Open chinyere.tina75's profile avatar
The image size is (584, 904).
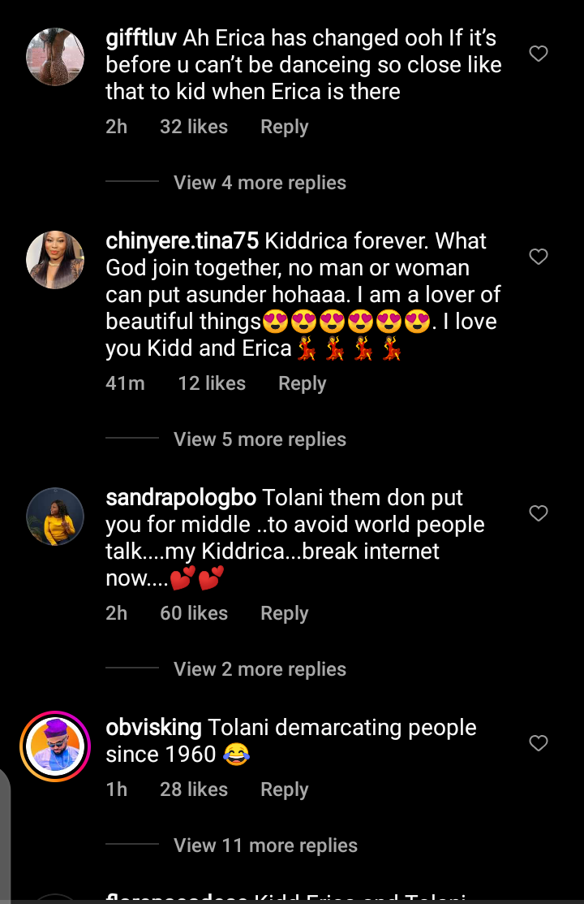(x=55, y=260)
